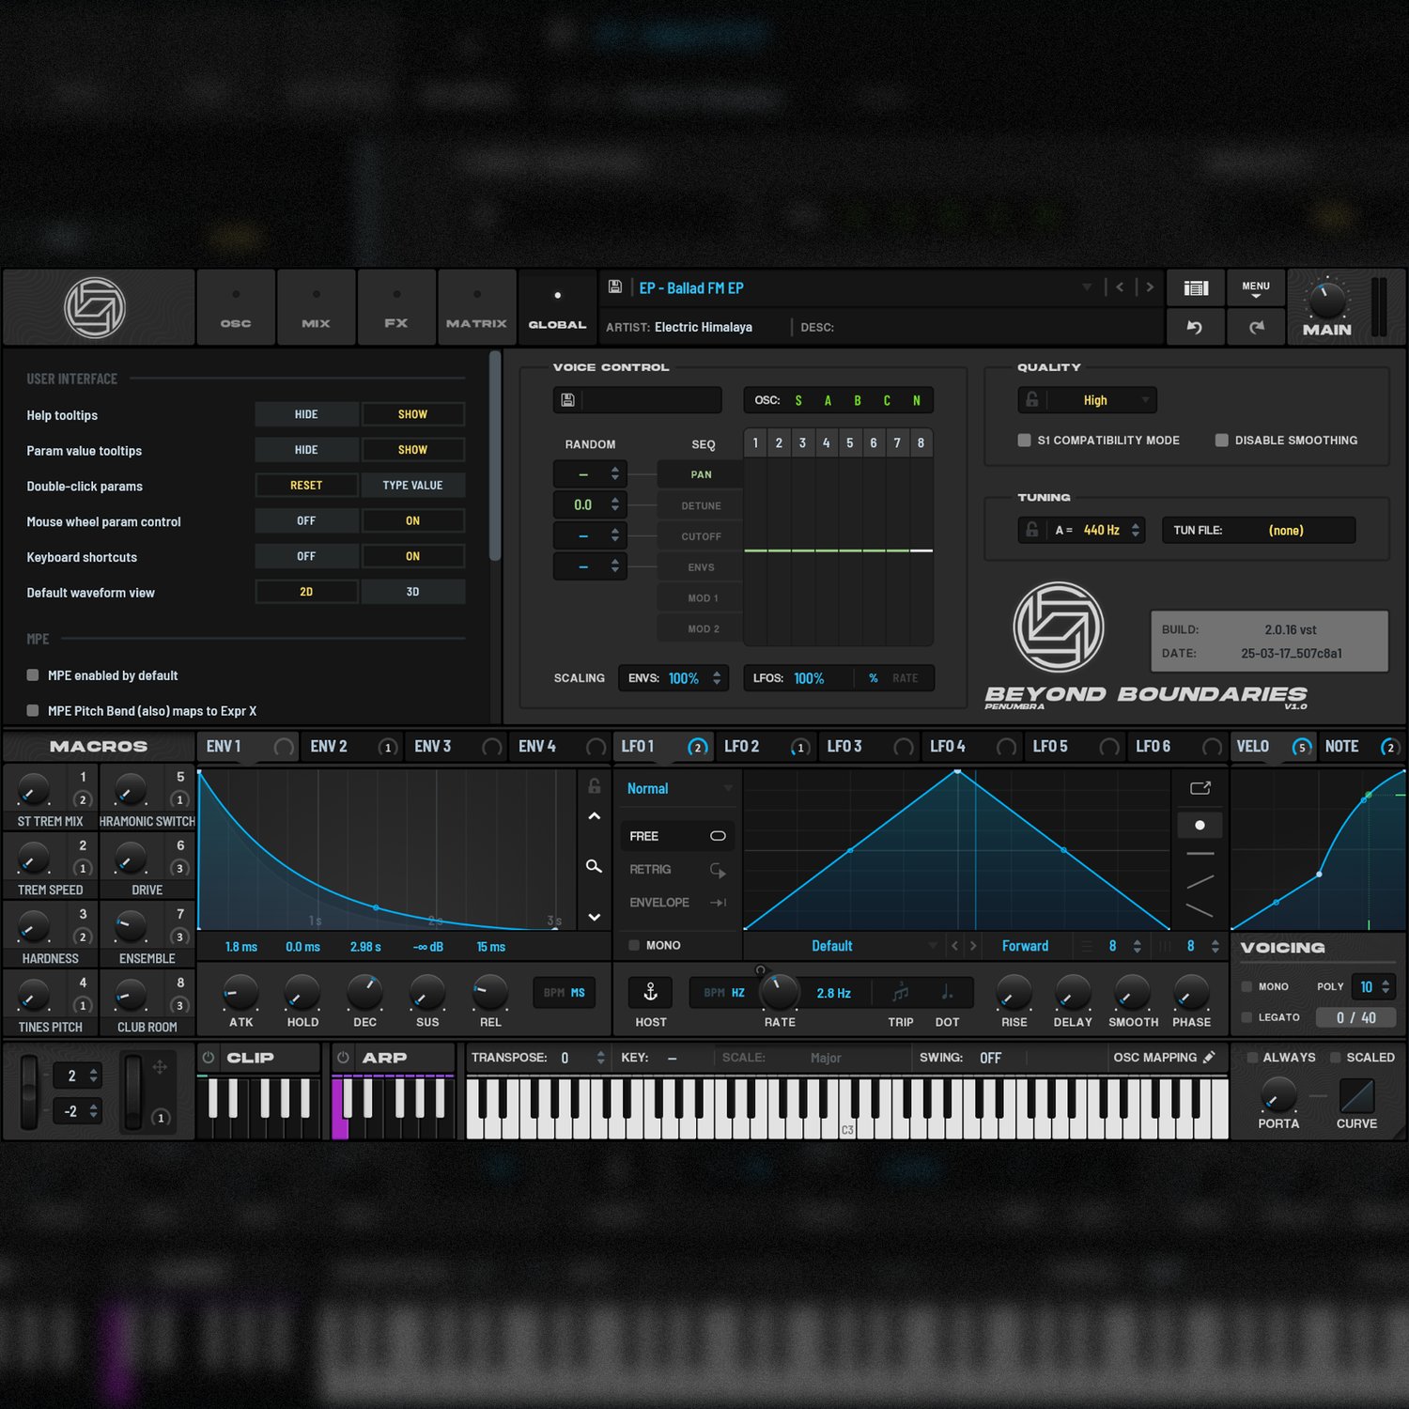Check the portamento ALWAYS checkbox
Image resolution: width=1409 pixels, height=1409 pixels.
click(1251, 1057)
